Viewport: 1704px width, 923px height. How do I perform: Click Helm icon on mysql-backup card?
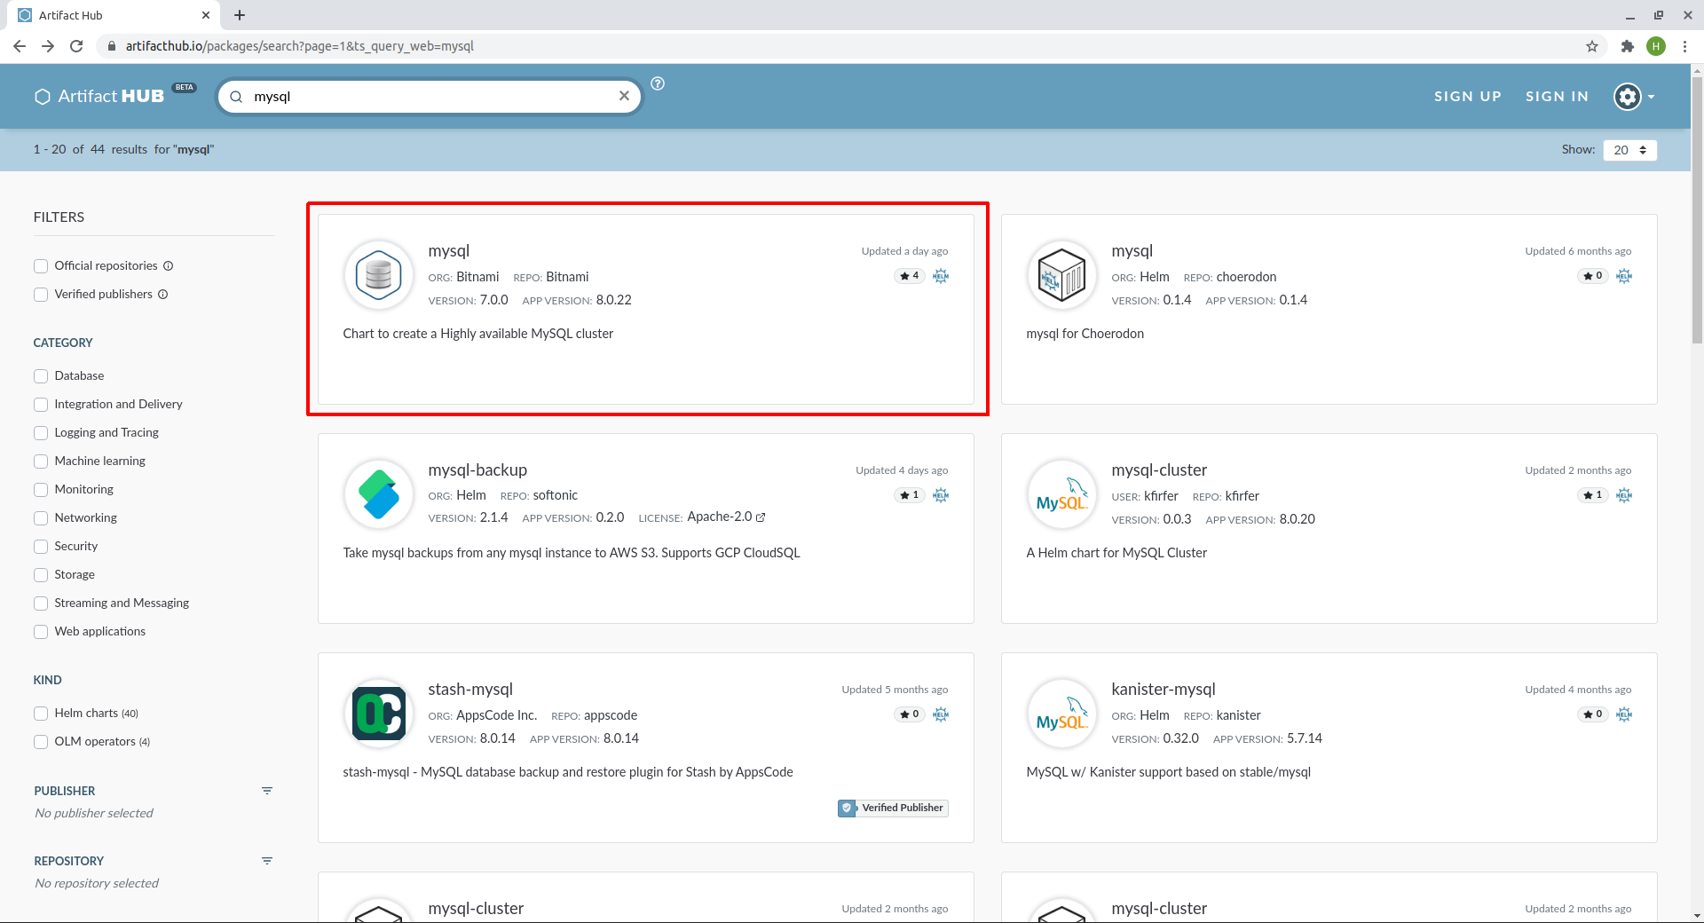[941, 495]
